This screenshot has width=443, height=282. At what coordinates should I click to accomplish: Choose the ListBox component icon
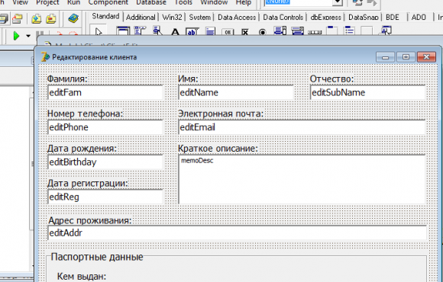(280, 30)
